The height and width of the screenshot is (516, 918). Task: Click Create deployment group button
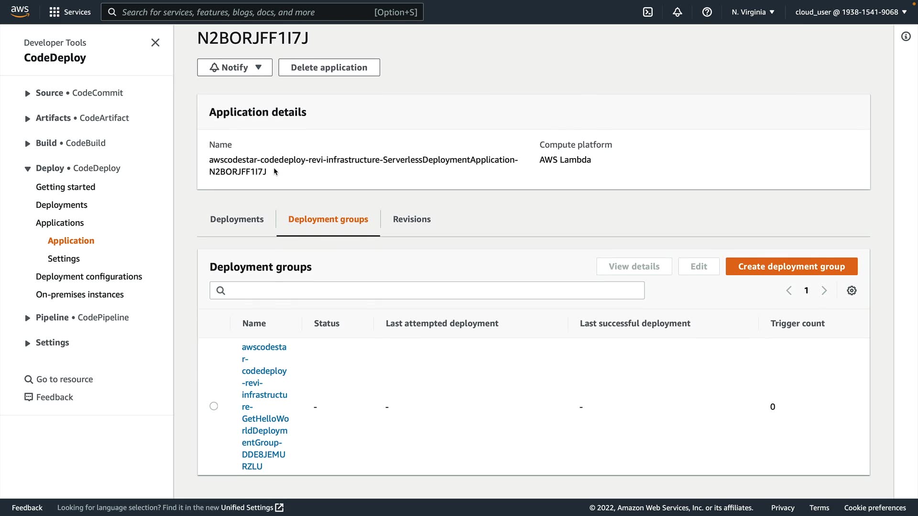point(791,267)
